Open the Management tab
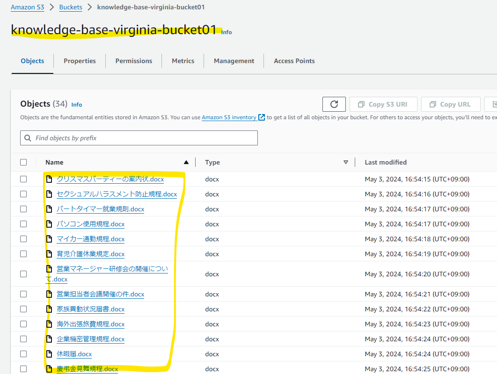Viewport: 497px width, 374px height. click(x=234, y=61)
